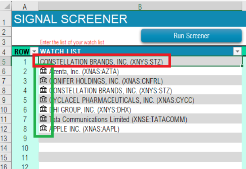Select the Tata Communications Limited (XNSE:TATACOMM) cell
This screenshot has height=169, width=246.
click(x=140, y=119)
